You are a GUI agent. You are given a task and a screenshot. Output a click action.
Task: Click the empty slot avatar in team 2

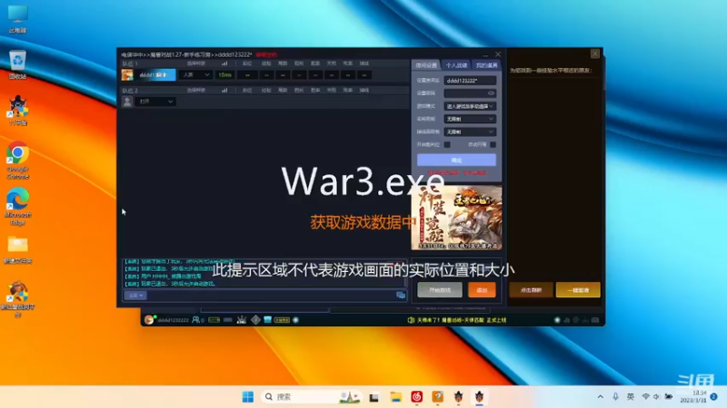[x=127, y=102]
